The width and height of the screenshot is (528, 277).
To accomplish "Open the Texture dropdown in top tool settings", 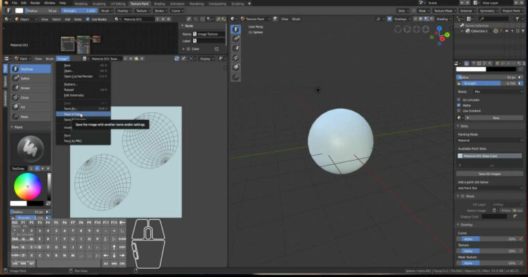I will pyautogui.click(x=143, y=11).
